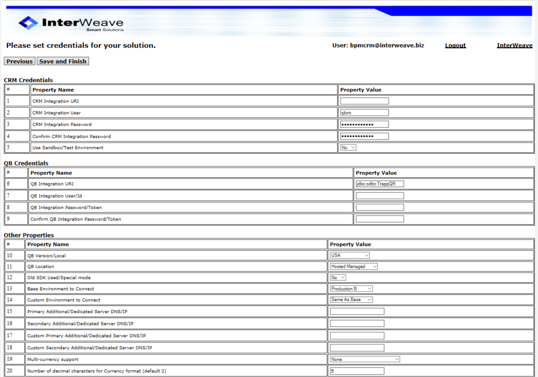Click the 'QB Integration URI' label

point(52,184)
